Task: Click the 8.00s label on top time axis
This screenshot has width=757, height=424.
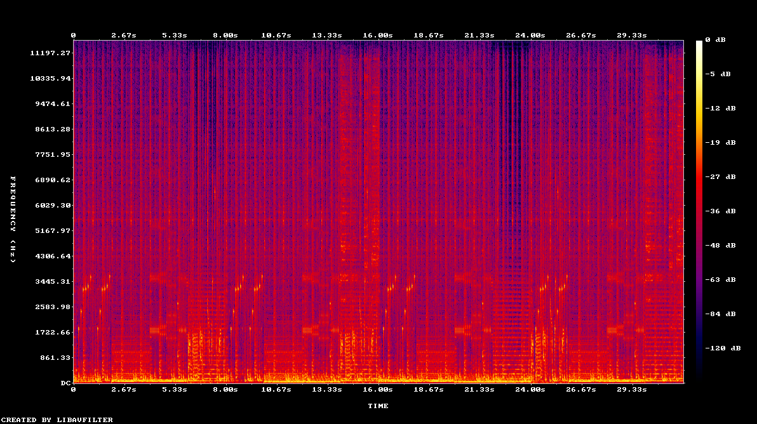Action: [225, 36]
